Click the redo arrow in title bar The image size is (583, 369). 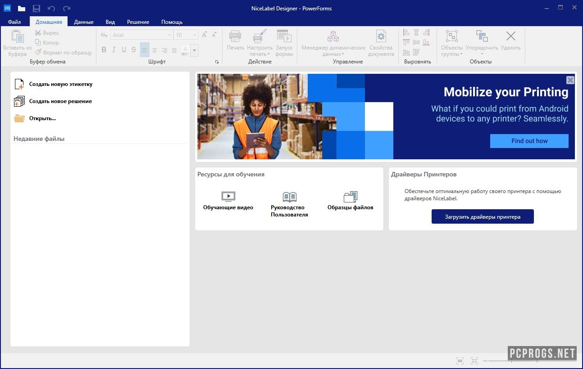click(x=66, y=8)
